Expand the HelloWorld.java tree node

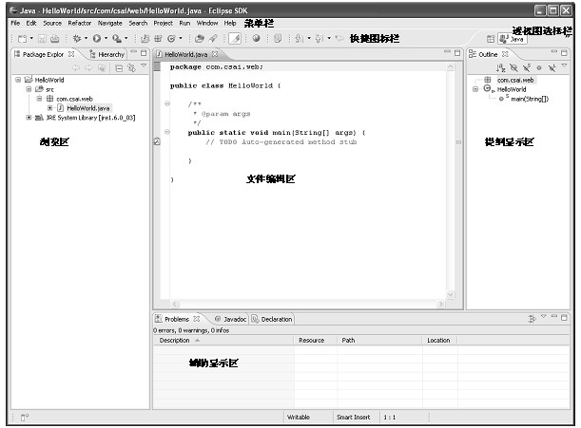click(50, 108)
